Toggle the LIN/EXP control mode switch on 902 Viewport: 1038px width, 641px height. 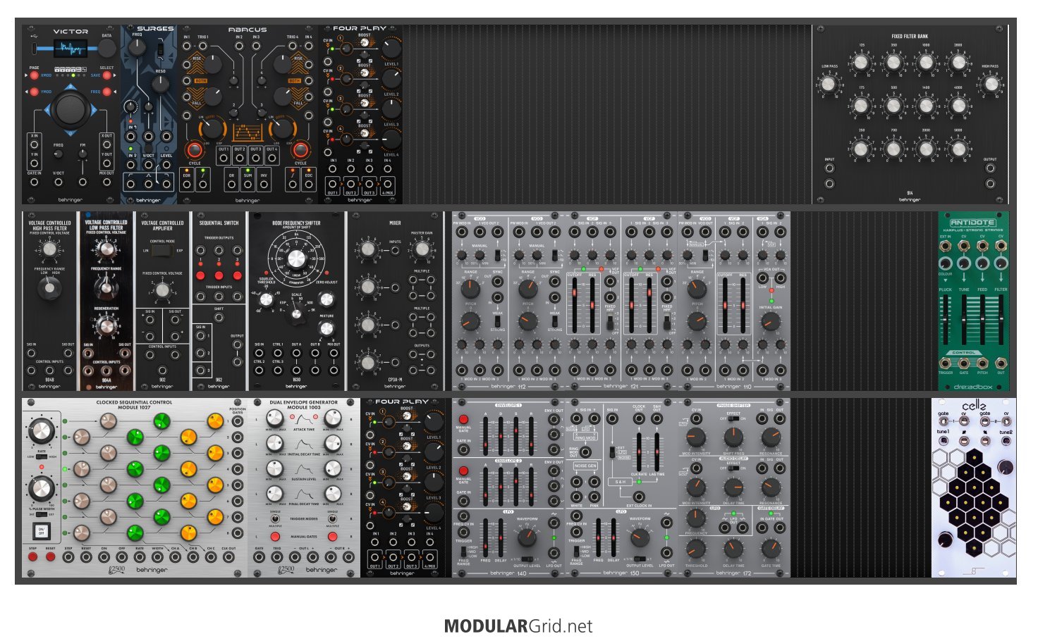click(162, 250)
